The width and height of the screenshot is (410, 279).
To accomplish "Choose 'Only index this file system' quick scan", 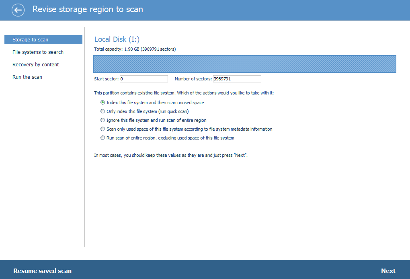I will tap(103, 111).
